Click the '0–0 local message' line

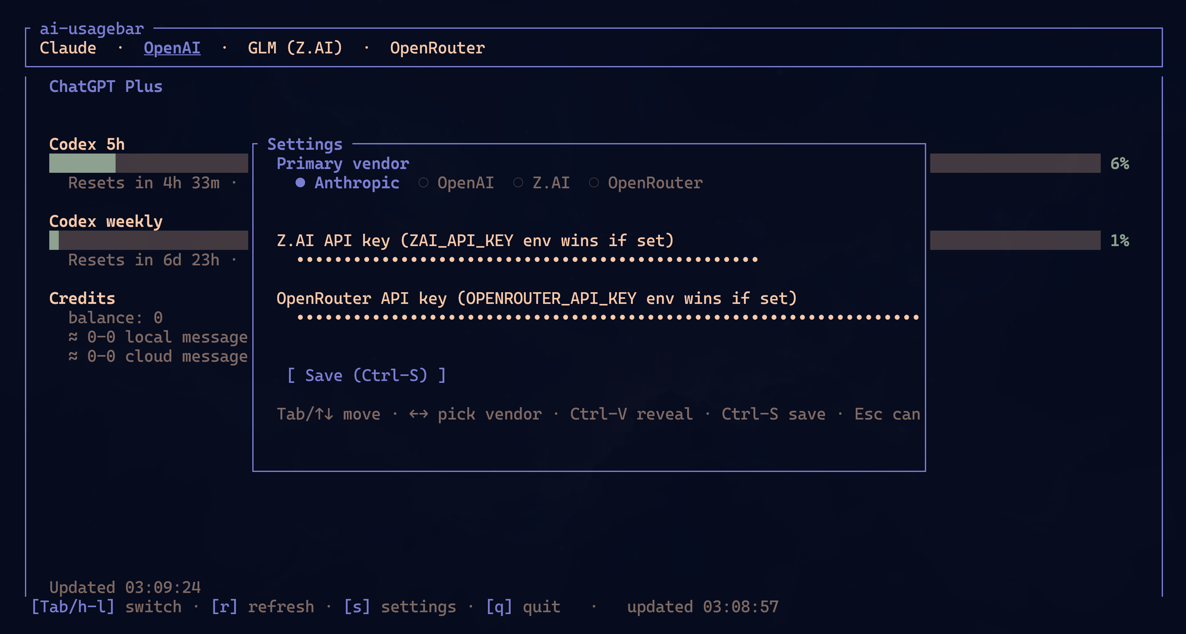tap(159, 337)
